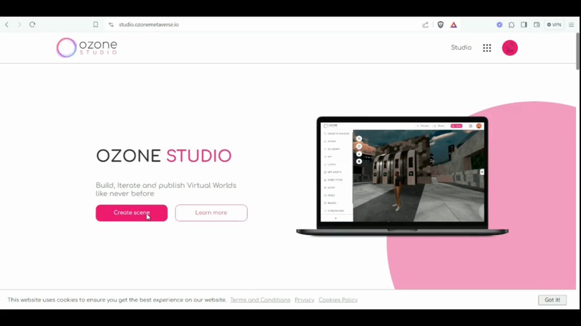The height and width of the screenshot is (326, 581).
Task: Click the Create scene button
Action: [132, 213]
